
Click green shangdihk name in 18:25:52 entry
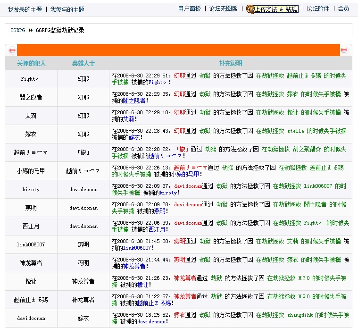tap(300, 315)
